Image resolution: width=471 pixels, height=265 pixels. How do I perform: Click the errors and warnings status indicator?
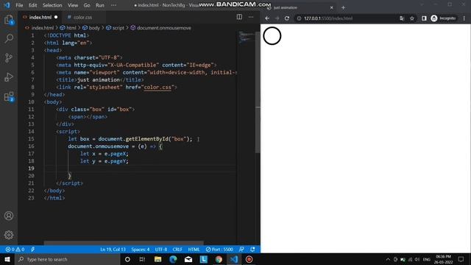coord(15,250)
